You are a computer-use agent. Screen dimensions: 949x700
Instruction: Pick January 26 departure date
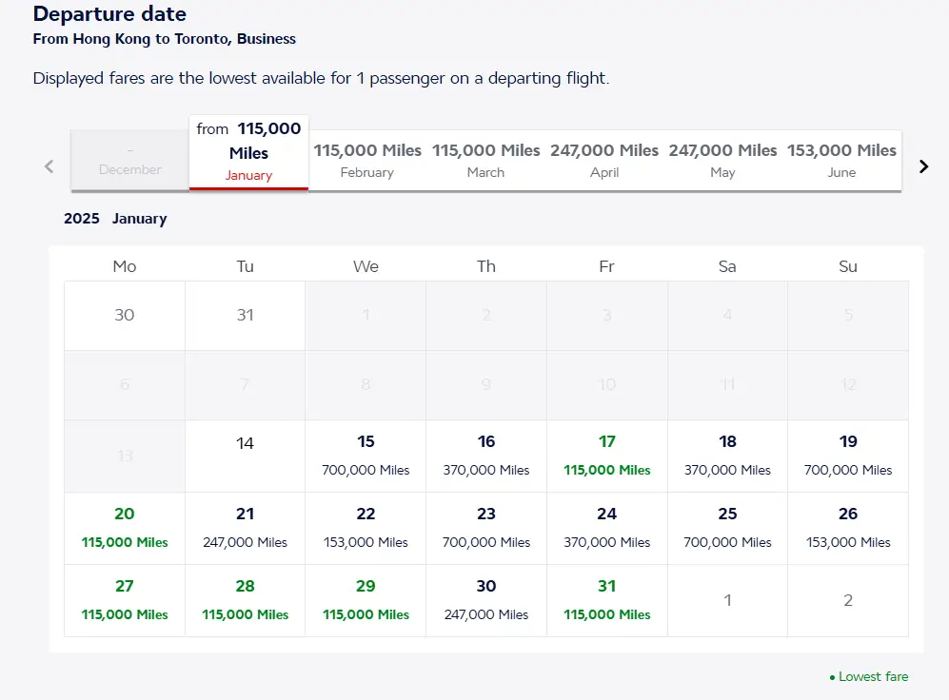pyautogui.click(x=848, y=528)
